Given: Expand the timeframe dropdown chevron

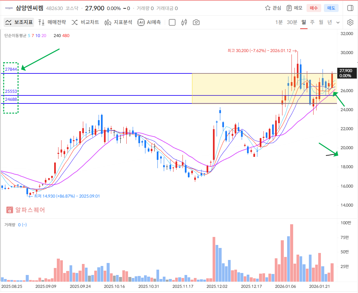Looking at the screenshot, I should [338, 22].
